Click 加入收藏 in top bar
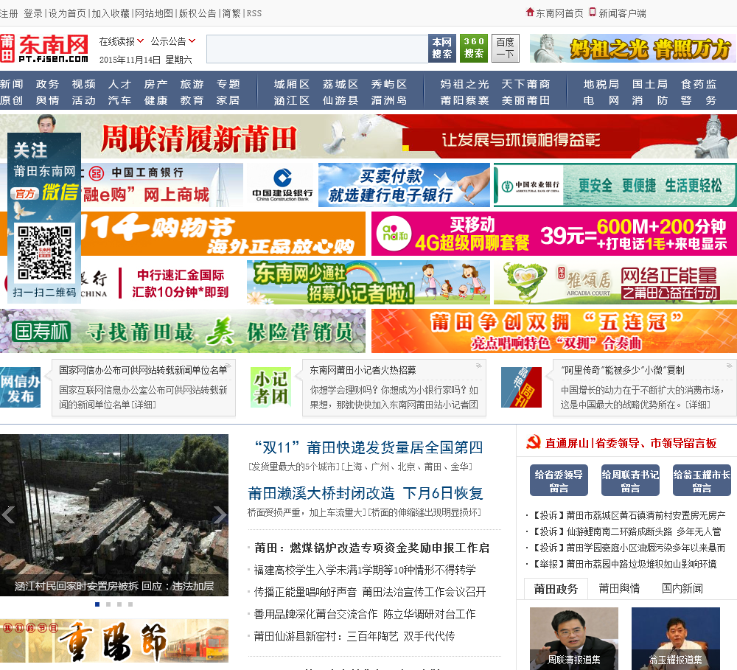This screenshot has height=670, width=737. tap(111, 13)
